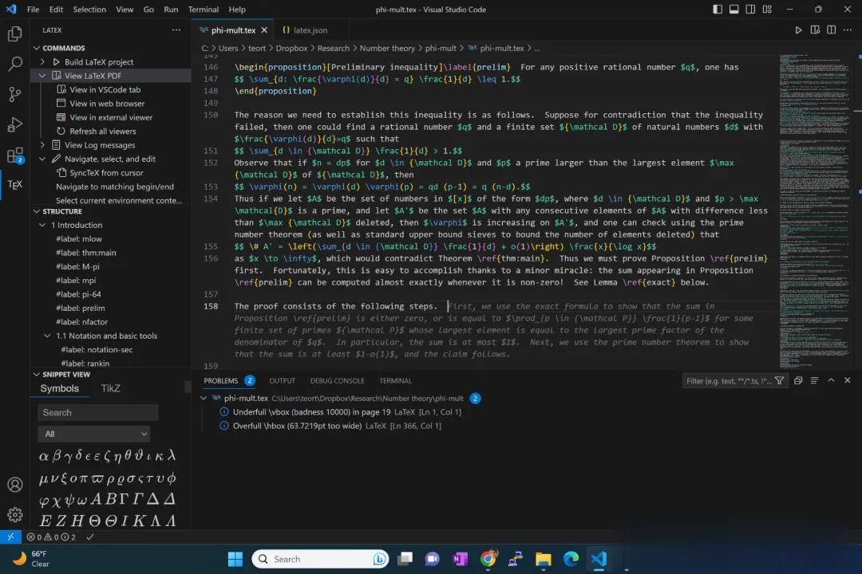The height and width of the screenshot is (574, 862).
Task: Open Chrome from the taskbar
Action: [488, 559]
